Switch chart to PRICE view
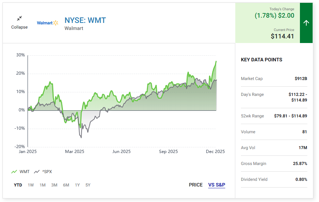319x202 pixels. tap(196, 185)
